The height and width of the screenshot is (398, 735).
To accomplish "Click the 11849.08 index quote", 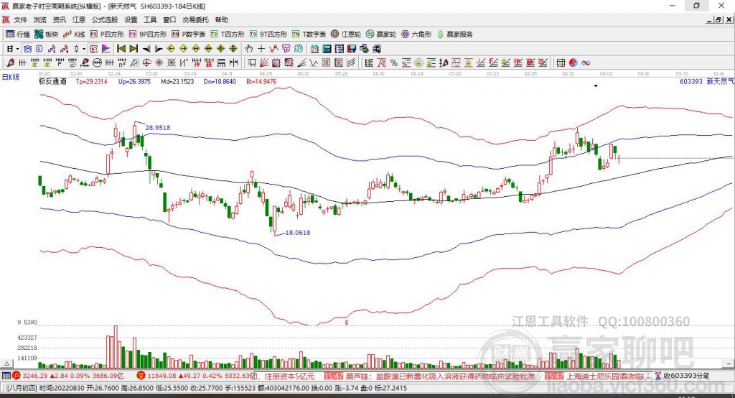I will click(x=161, y=376).
